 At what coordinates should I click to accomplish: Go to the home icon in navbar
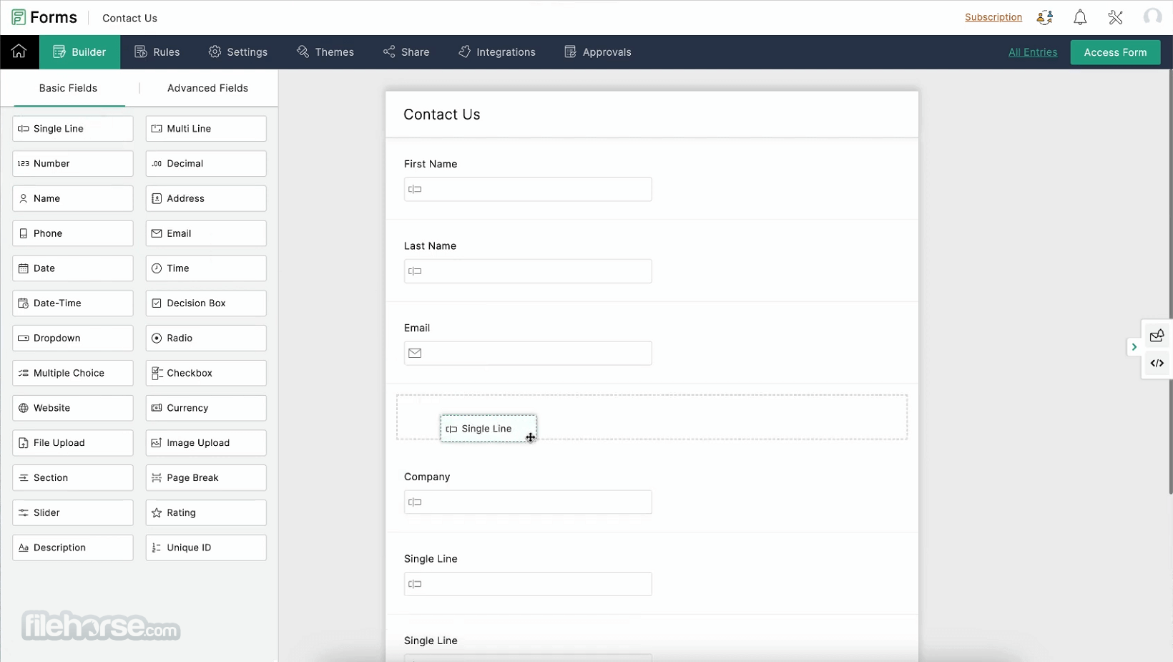[x=19, y=52]
